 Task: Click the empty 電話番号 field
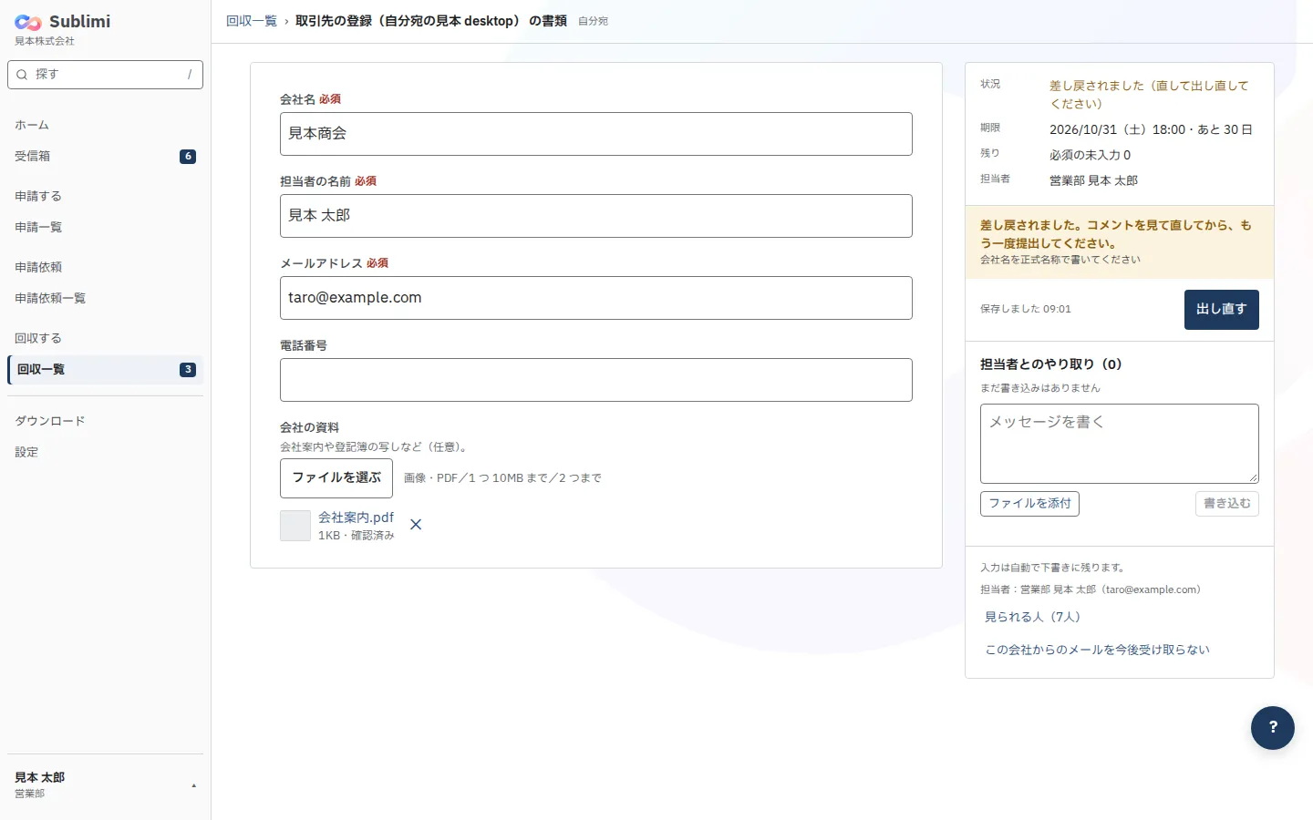[x=596, y=380]
